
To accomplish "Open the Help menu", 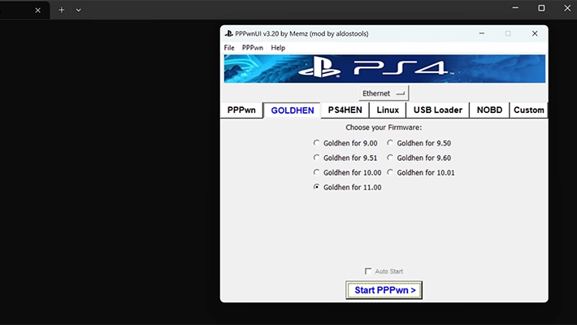I will coord(278,48).
